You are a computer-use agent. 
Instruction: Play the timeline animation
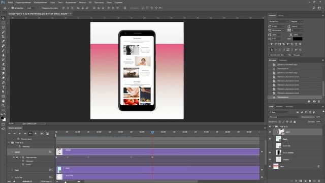[20, 134]
